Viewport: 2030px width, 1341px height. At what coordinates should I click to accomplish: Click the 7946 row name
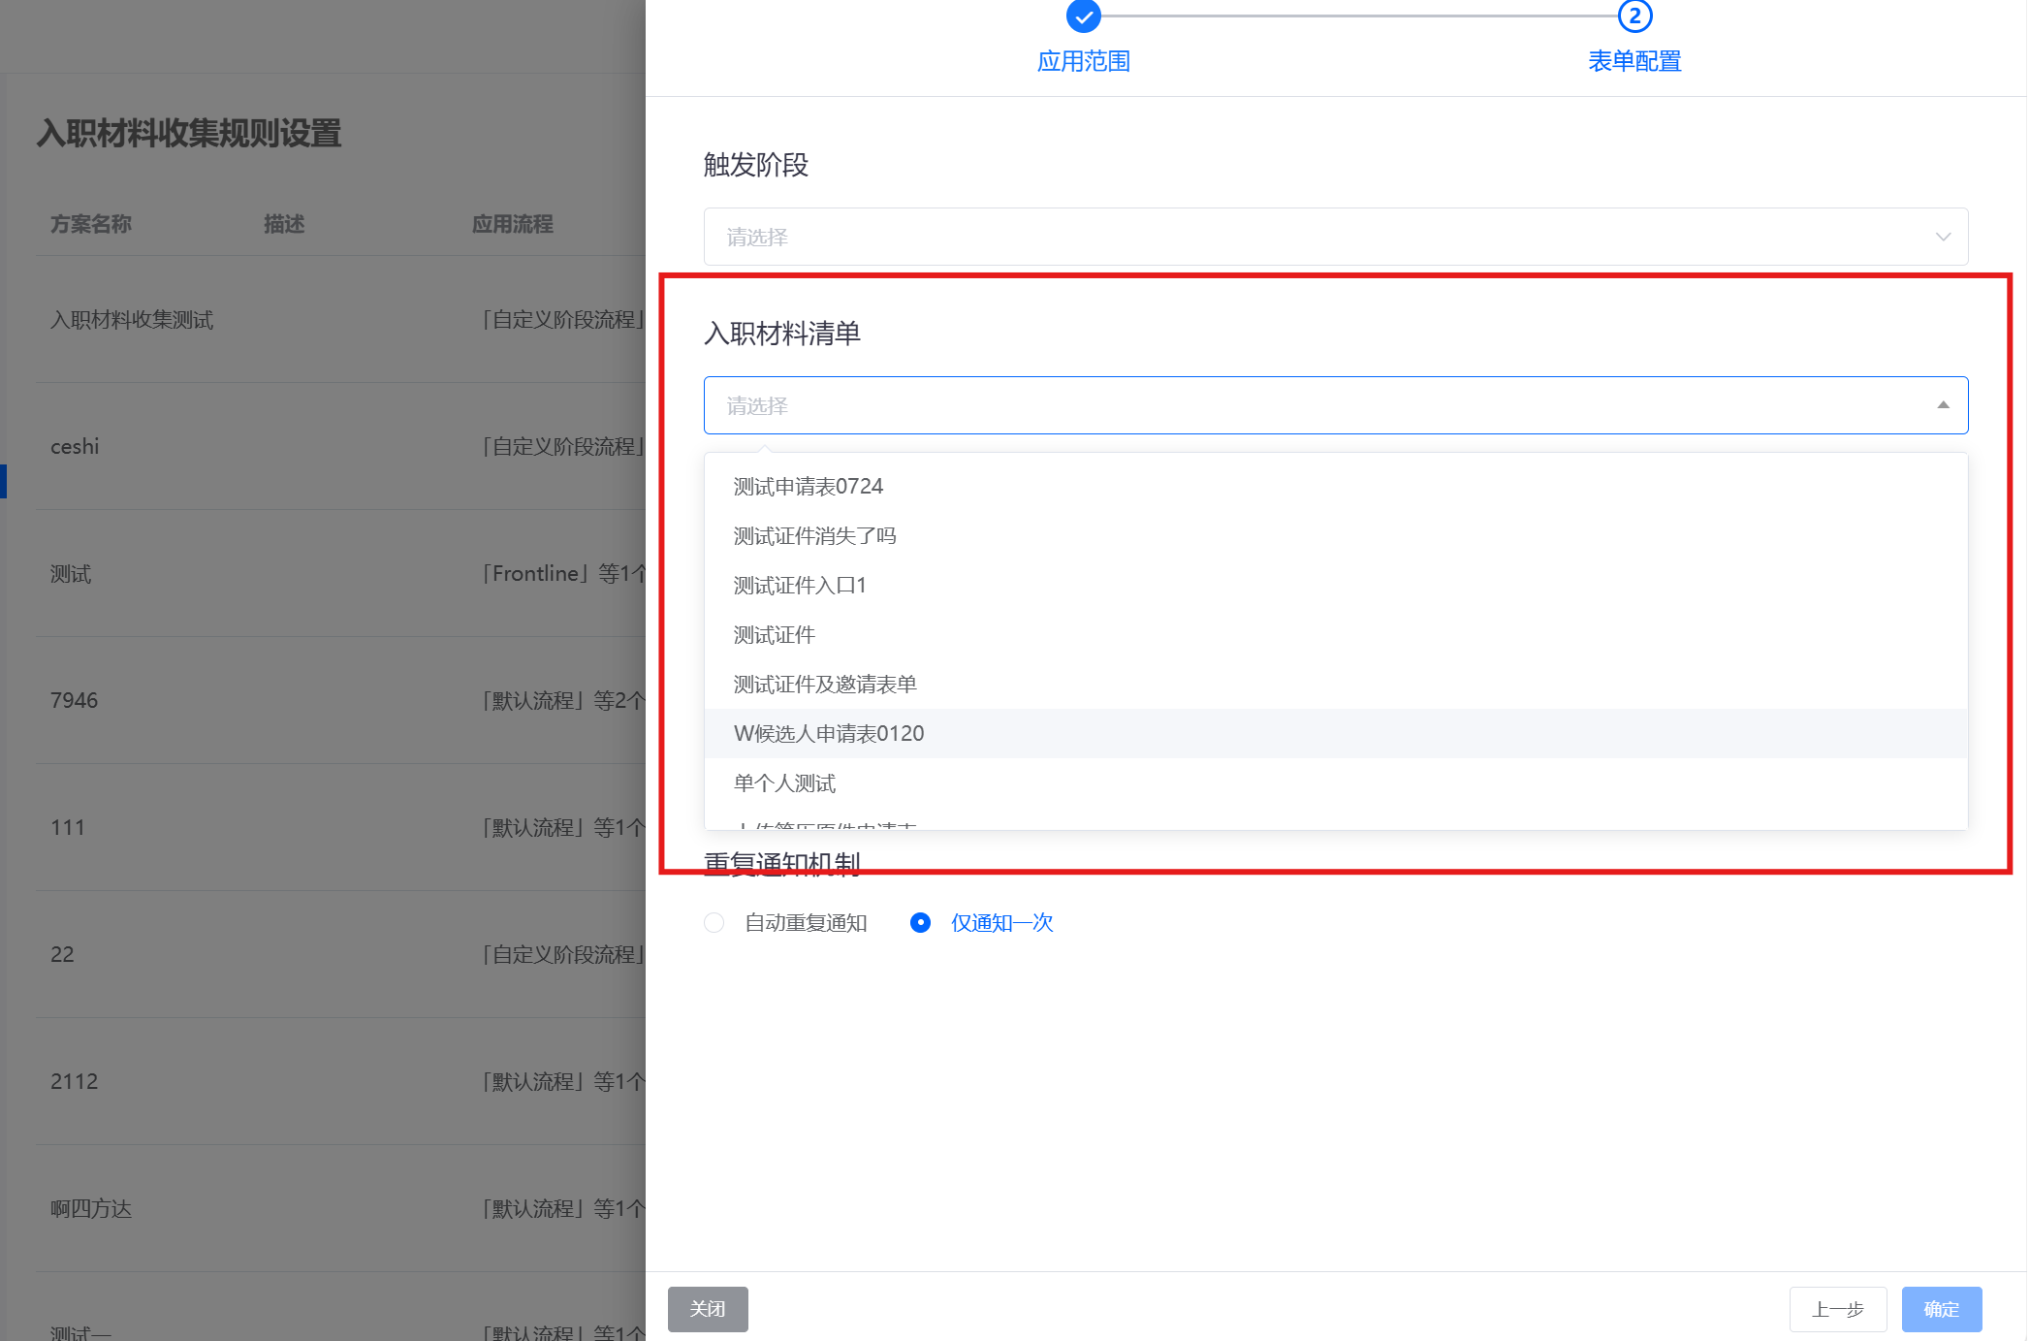click(x=75, y=701)
